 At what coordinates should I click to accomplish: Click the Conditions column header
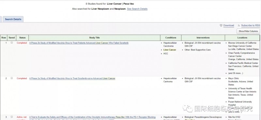[171, 38]
